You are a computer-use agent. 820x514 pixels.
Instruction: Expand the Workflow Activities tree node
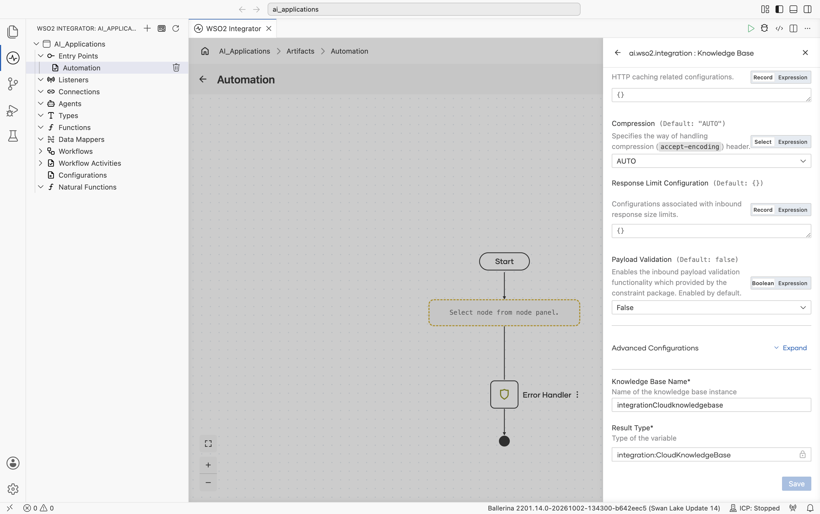(x=40, y=163)
